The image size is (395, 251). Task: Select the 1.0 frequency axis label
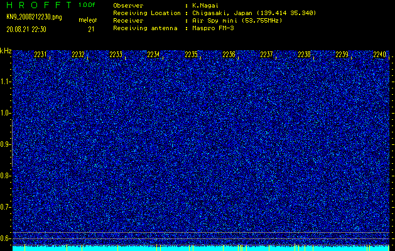(x=6, y=113)
